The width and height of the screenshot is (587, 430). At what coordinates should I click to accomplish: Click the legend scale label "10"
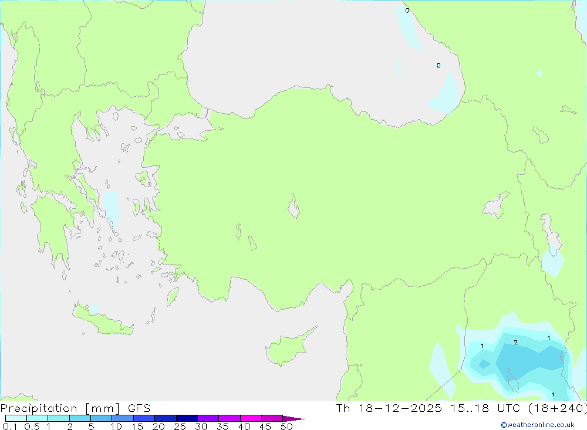[116, 426]
